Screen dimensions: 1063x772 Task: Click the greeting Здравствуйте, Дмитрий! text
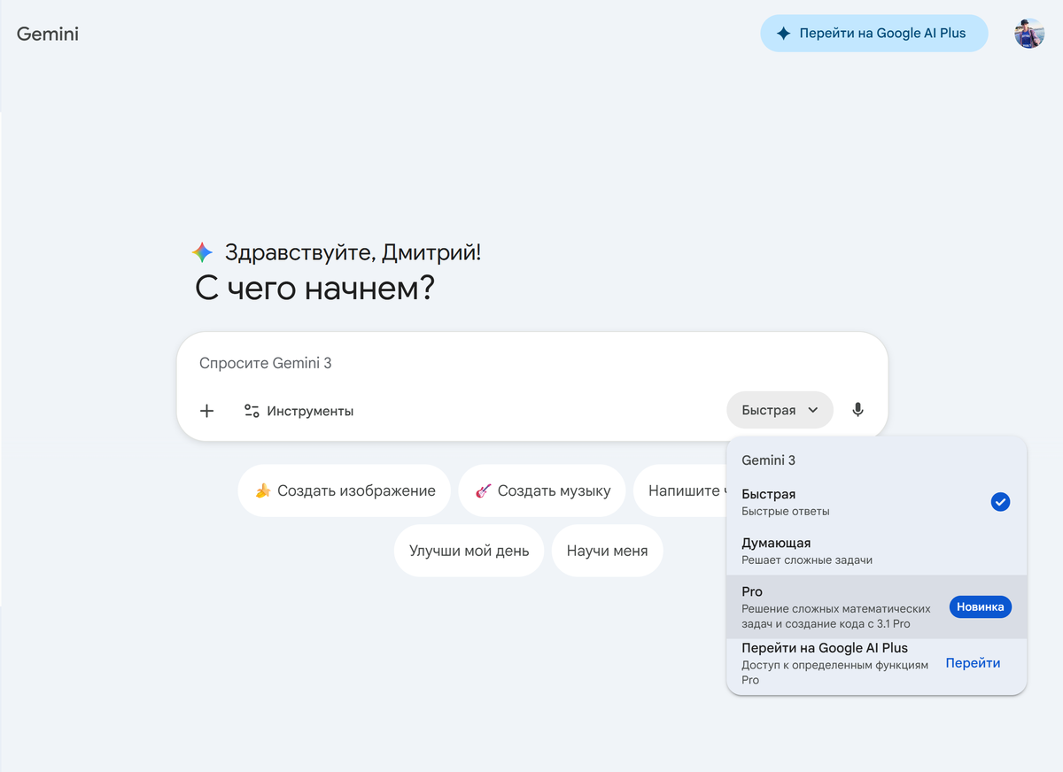[353, 252]
